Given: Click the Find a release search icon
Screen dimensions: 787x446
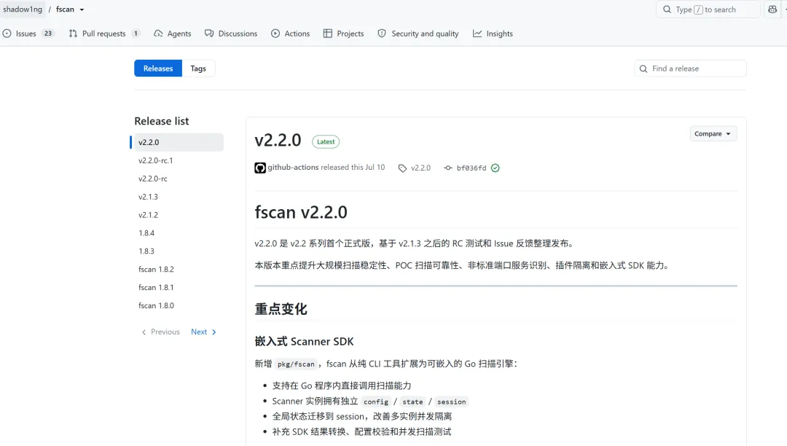Looking at the screenshot, I should pos(643,69).
